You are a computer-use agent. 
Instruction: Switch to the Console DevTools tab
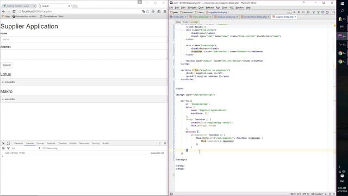tap(29, 143)
